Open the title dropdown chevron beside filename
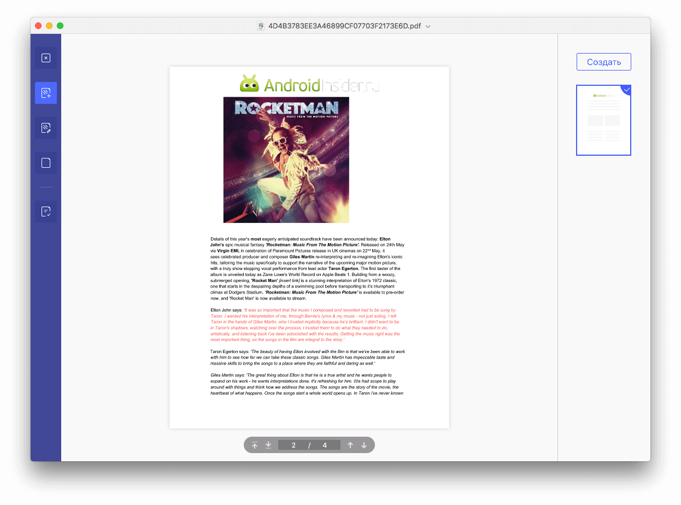Viewport: 681px width, 505px height. click(428, 26)
